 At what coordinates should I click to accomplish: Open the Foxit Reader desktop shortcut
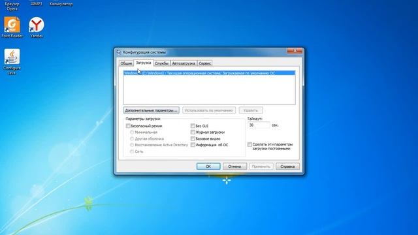pyautogui.click(x=12, y=27)
